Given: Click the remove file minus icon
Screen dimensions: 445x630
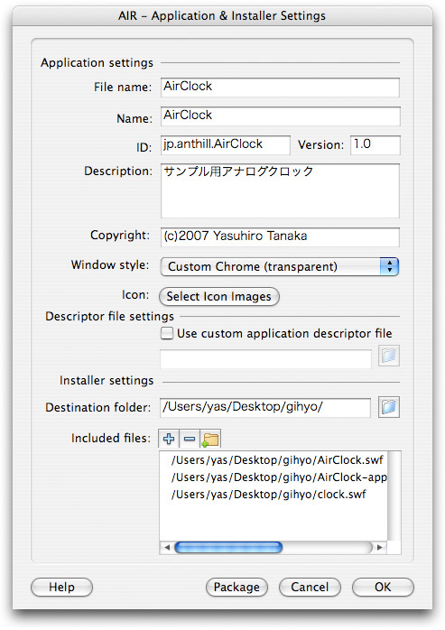Looking at the screenshot, I should pos(190,439).
